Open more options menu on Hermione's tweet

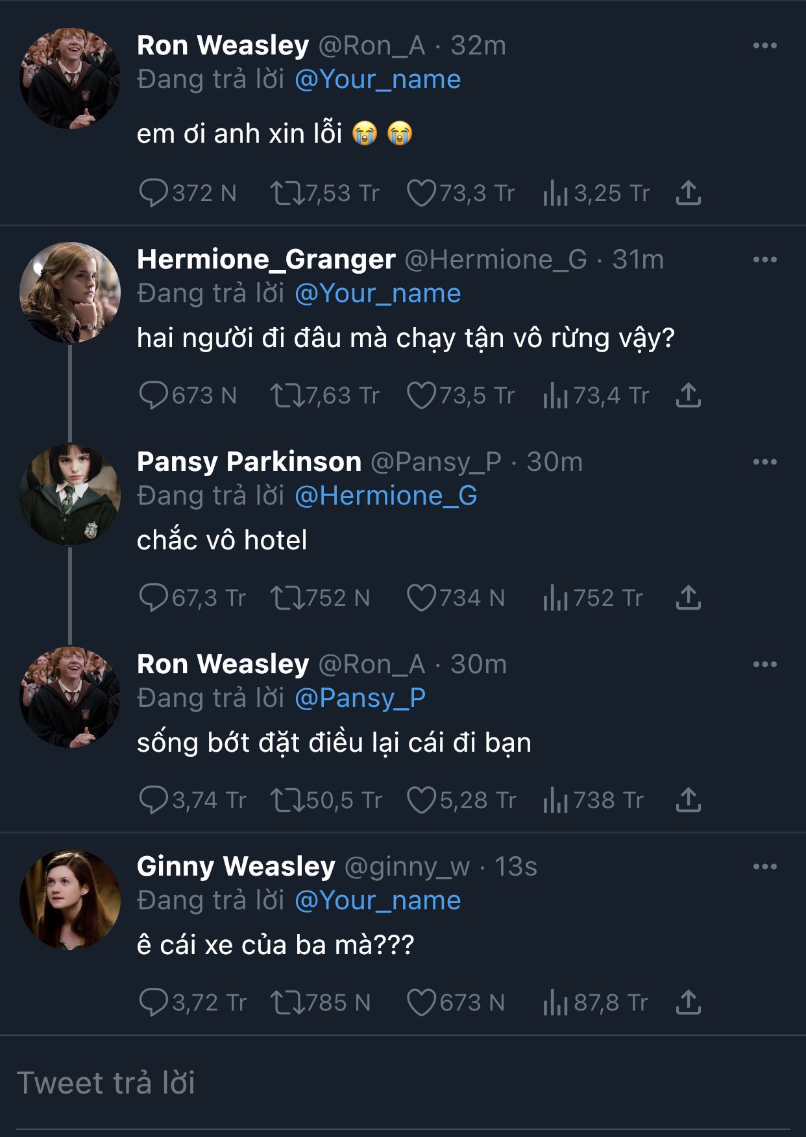pyautogui.click(x=764, y=259)
